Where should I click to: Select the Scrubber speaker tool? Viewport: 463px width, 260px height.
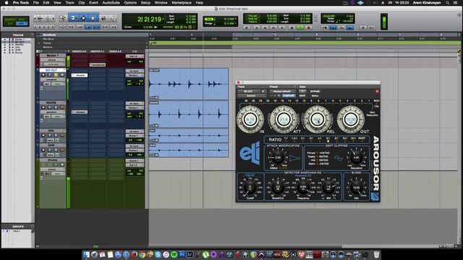pyautogui.click(x=103, y=18)
